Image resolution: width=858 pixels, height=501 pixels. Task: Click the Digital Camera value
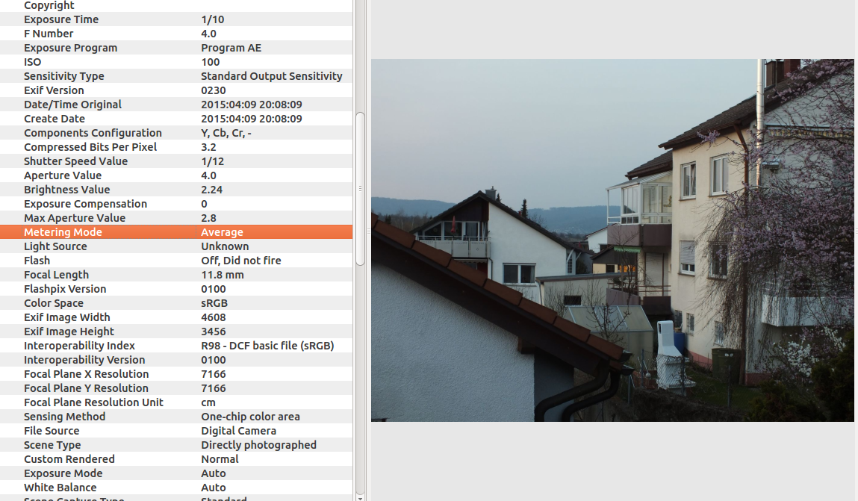click(238, 431)
